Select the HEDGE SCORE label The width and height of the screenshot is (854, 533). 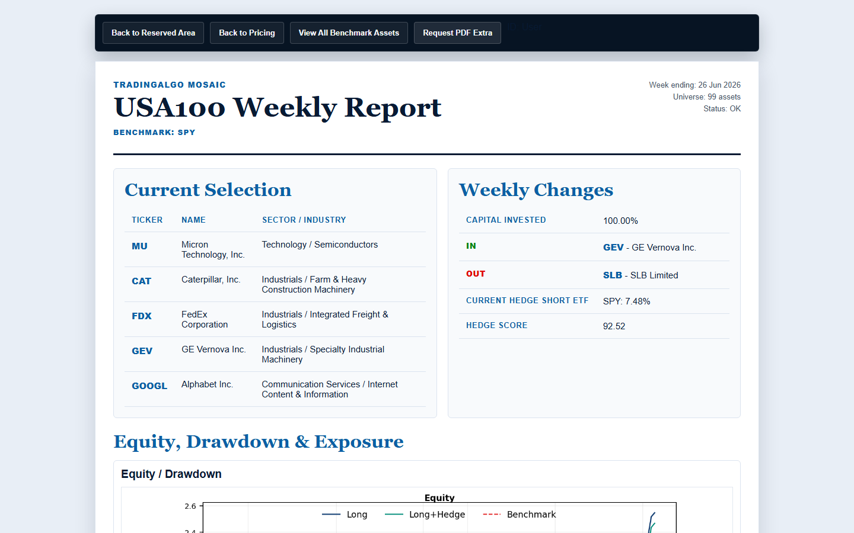(496, 325)
